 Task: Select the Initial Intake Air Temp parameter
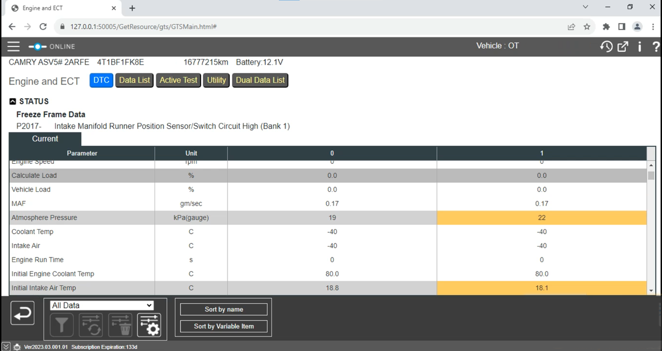pyautogui.click(x=43, y=288)
